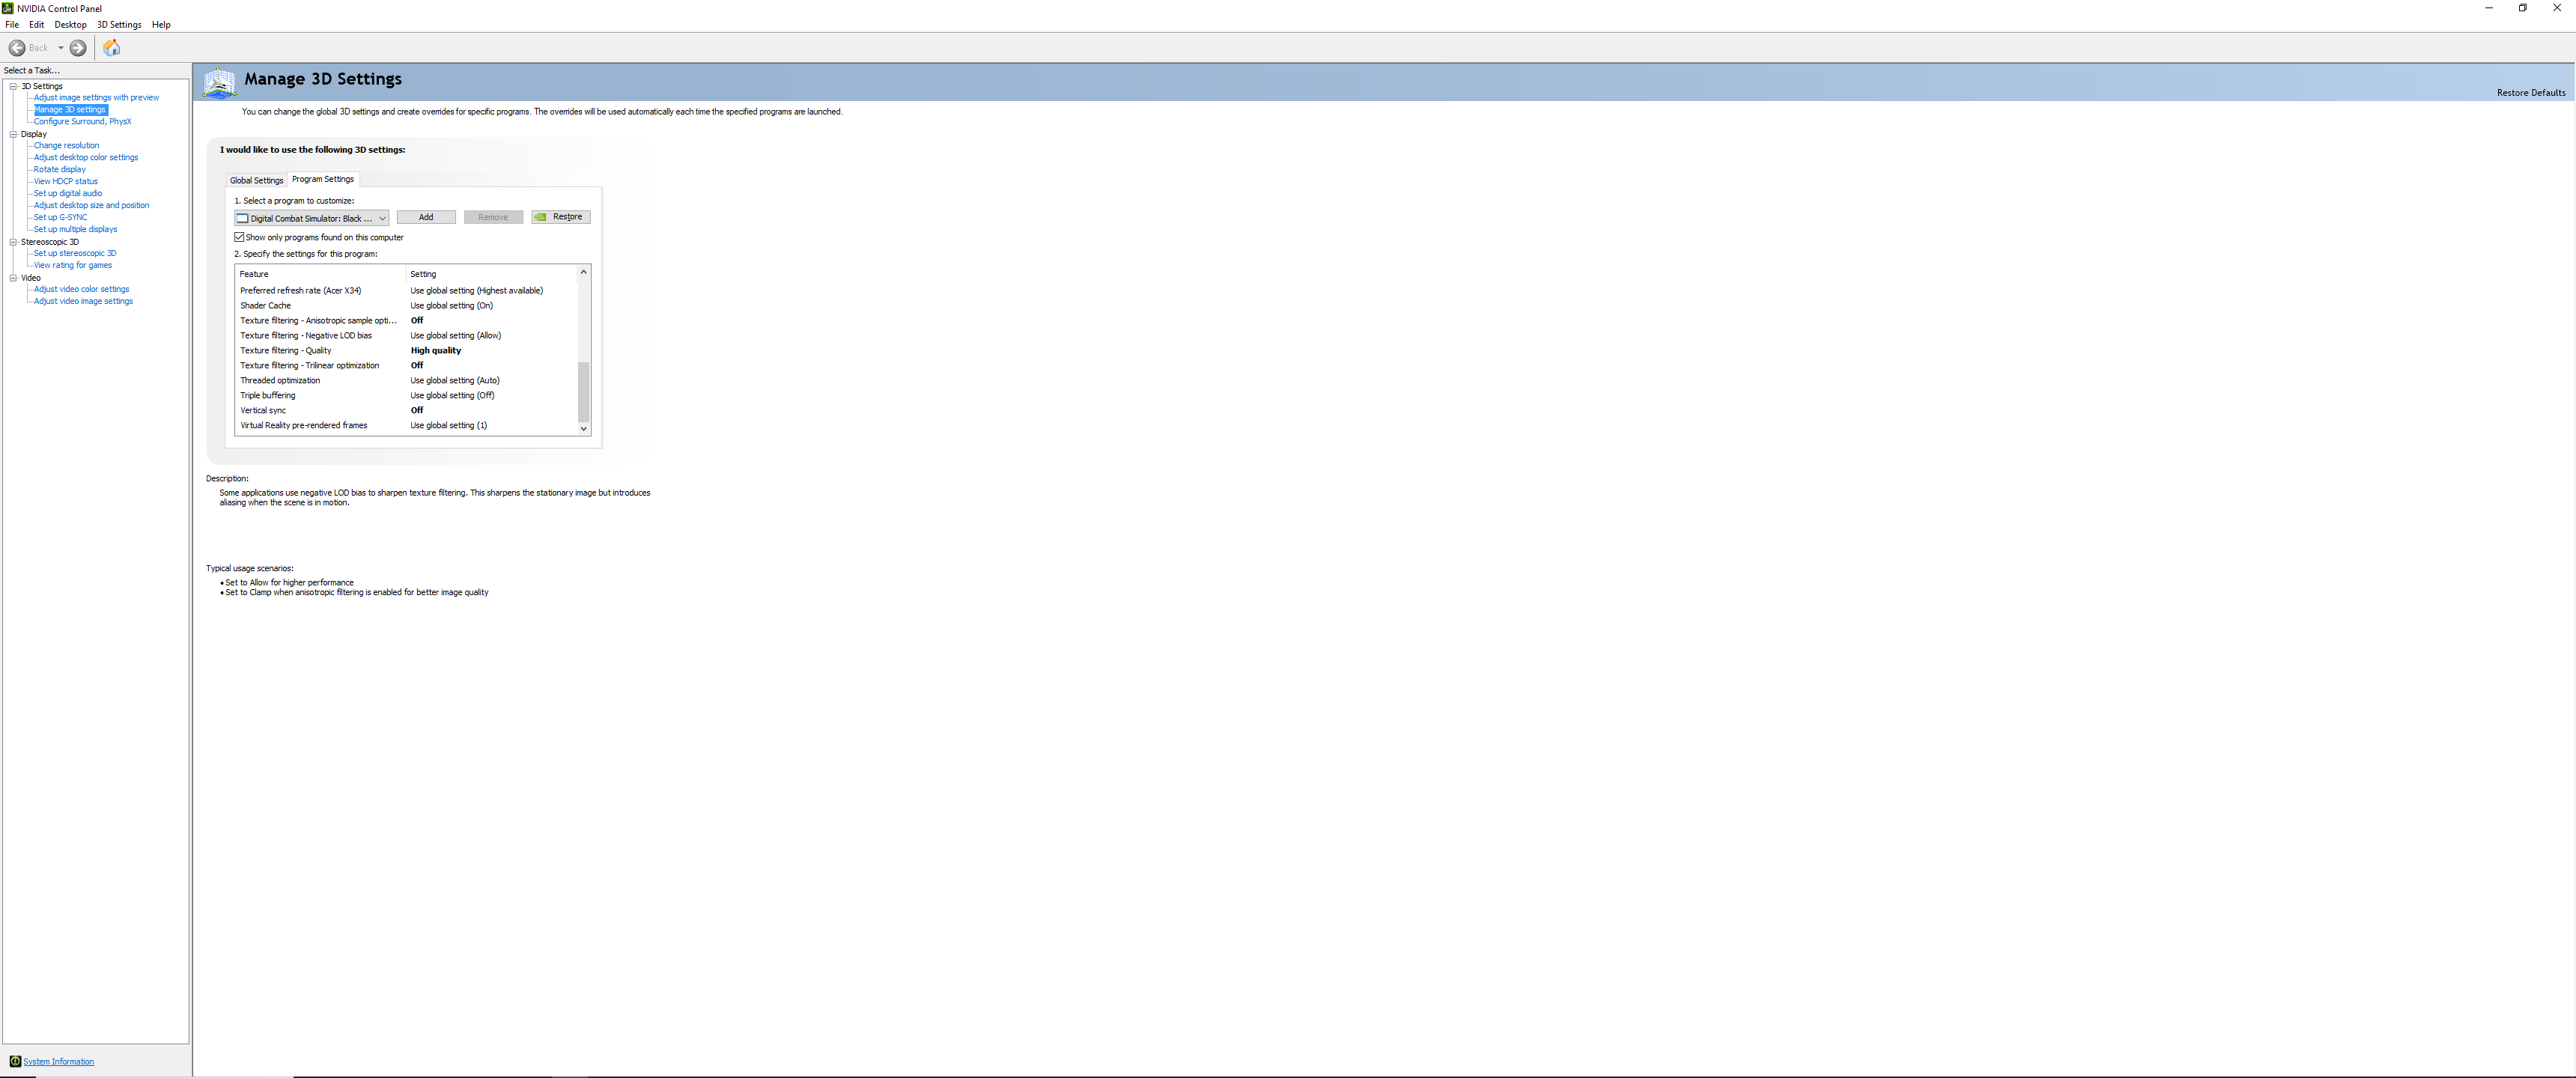Select Texture filtering - Anisotropic sample optimization row
This screenshot has width=2576, height=1078.
tap(407, 321)
